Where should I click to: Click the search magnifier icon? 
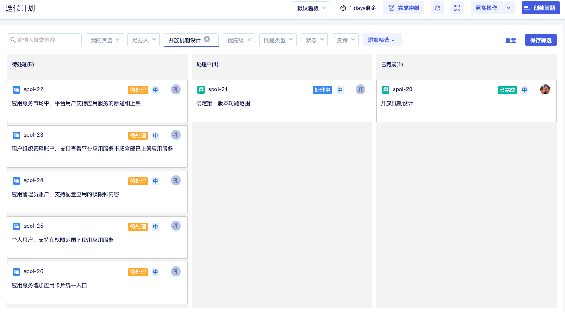click(13, 40)
